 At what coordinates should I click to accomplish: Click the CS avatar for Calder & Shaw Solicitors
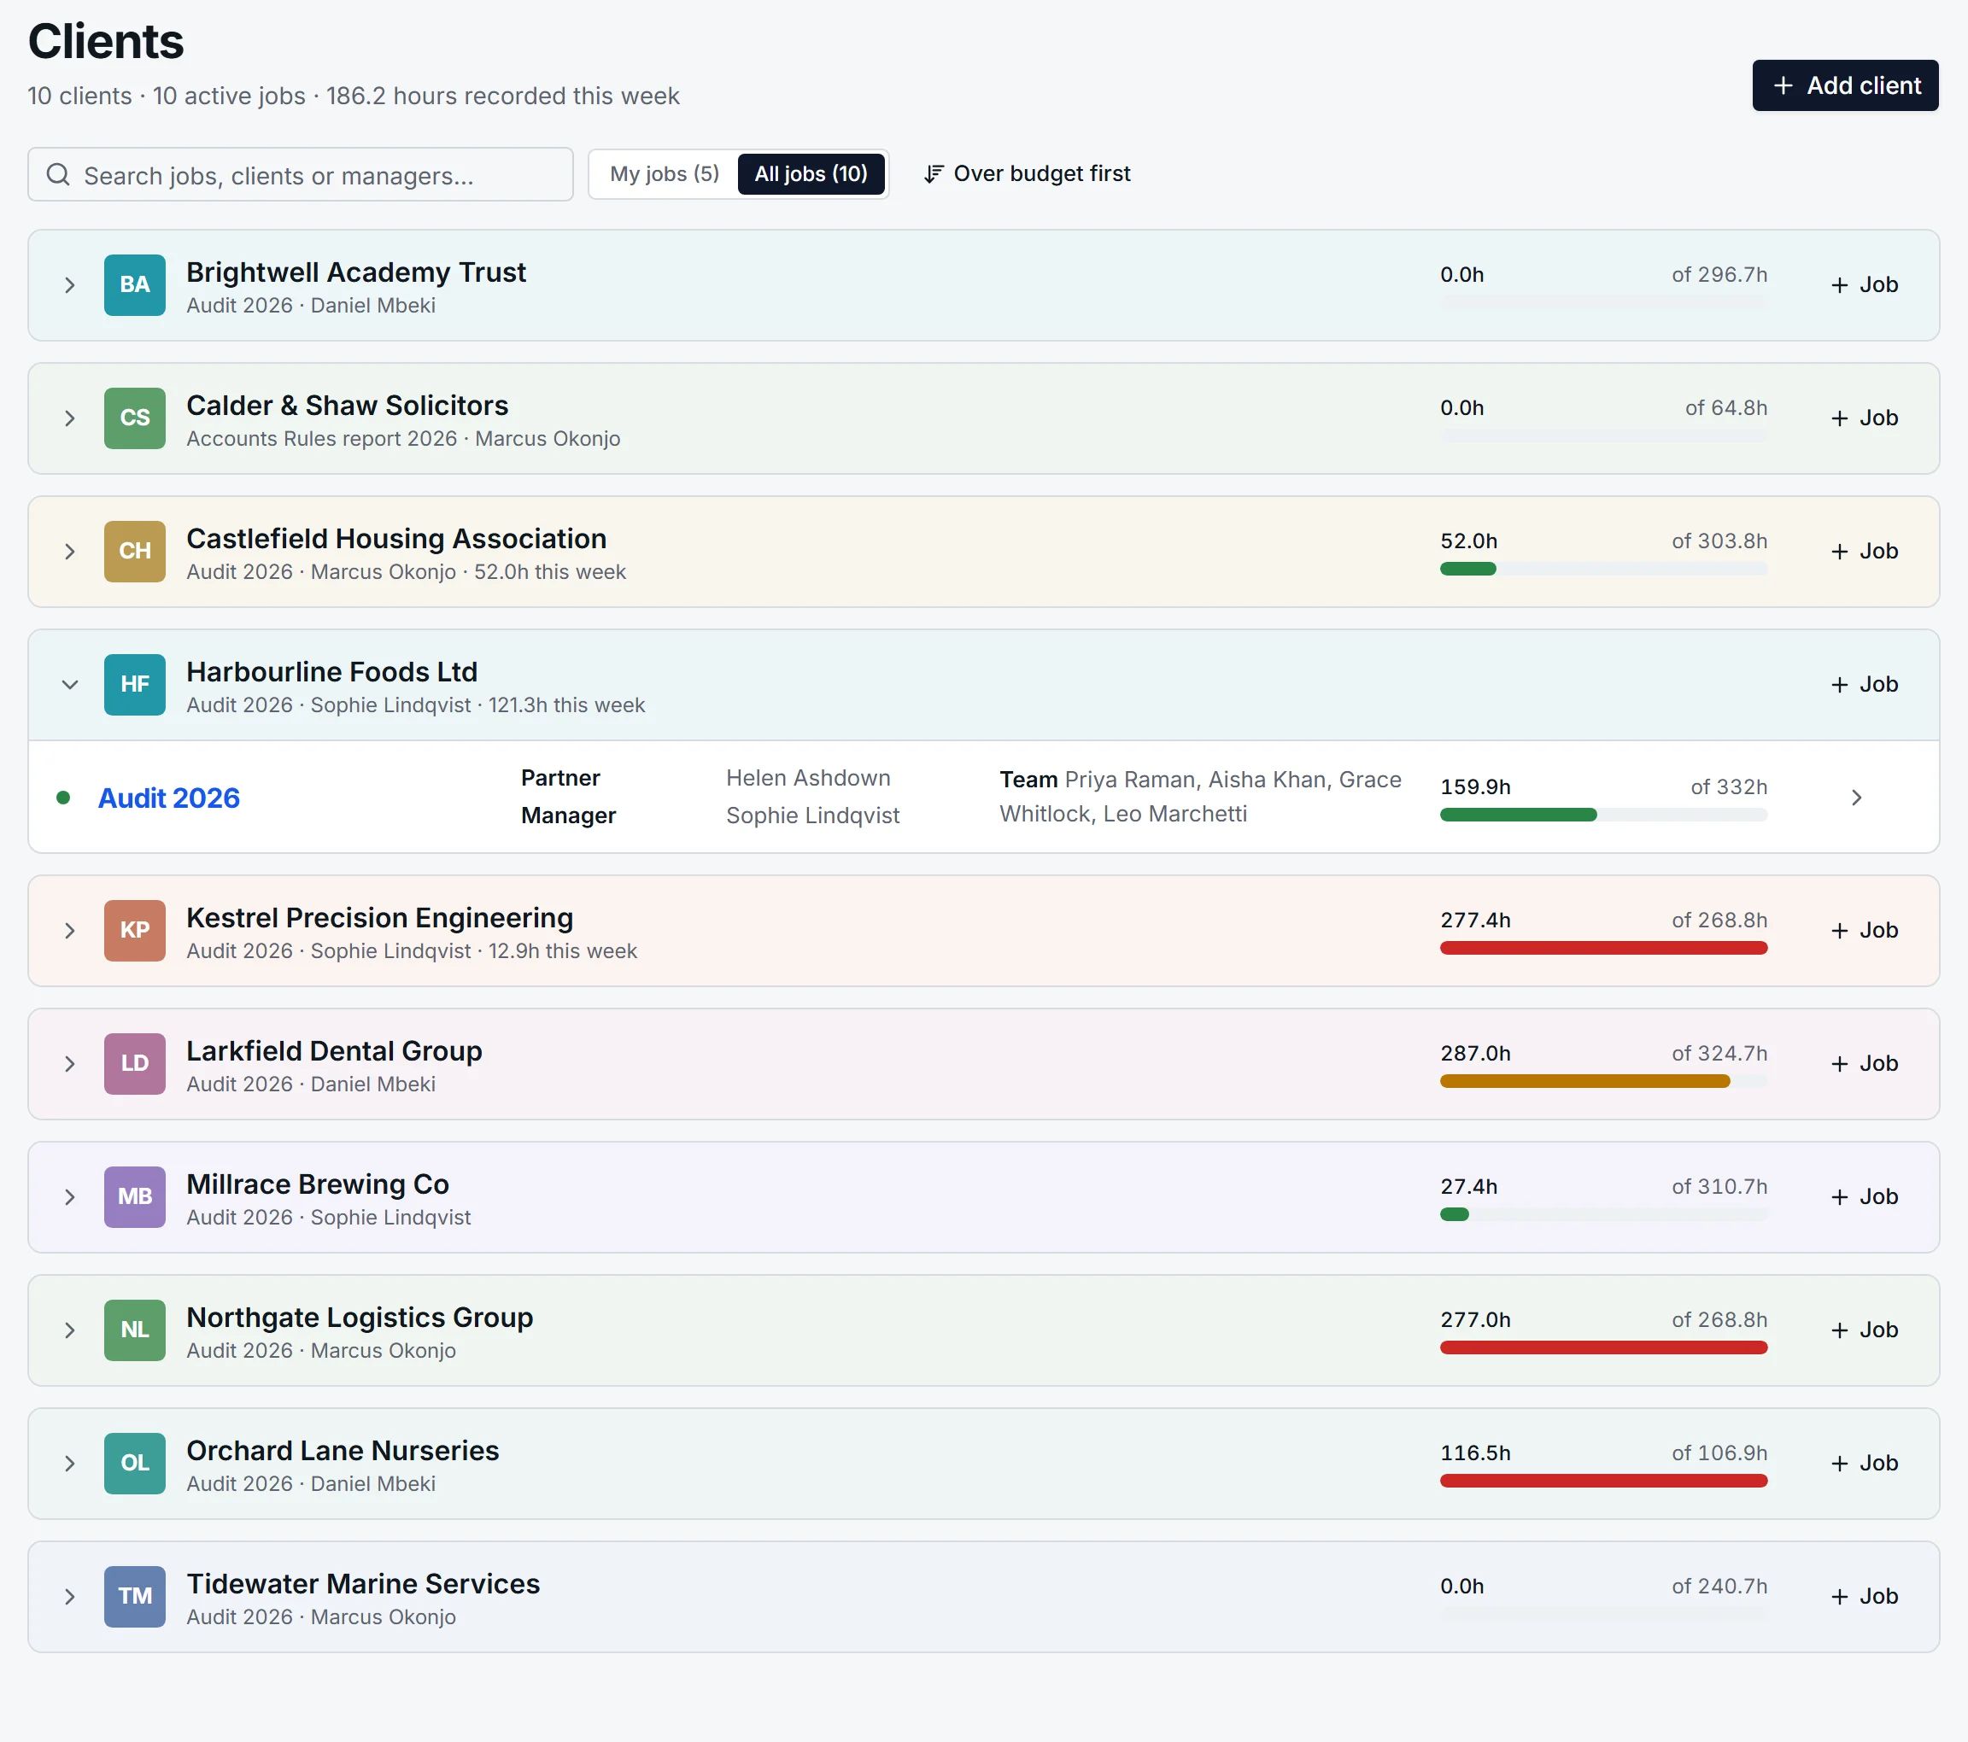[135, 418]
